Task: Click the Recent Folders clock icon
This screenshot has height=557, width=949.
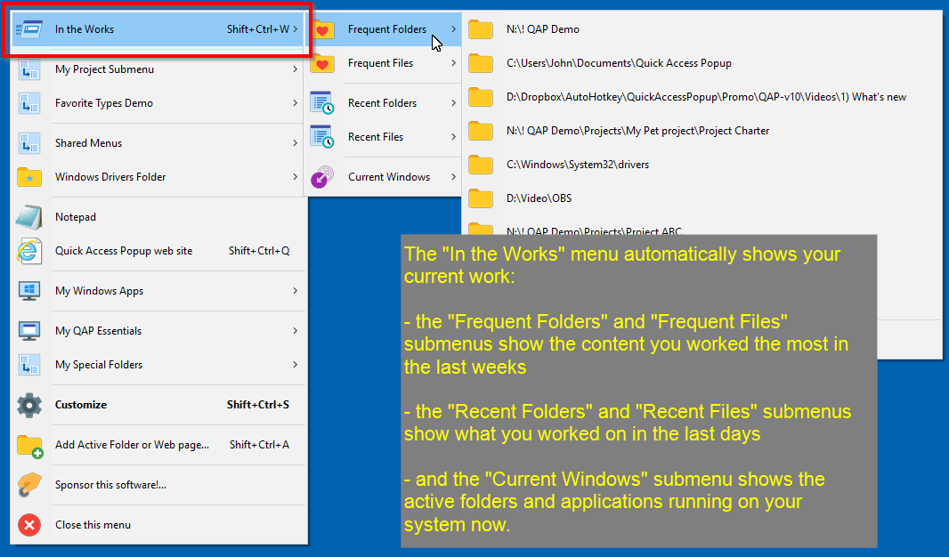Action: [x=322, y=103]
